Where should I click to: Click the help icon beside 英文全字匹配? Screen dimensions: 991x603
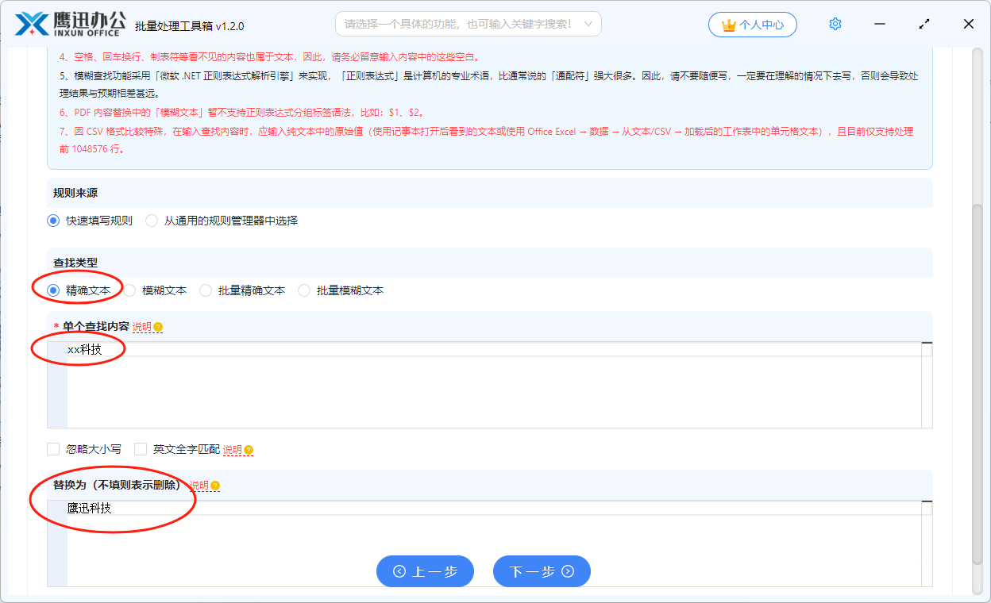pyautogui.click(x=249, y=450)
